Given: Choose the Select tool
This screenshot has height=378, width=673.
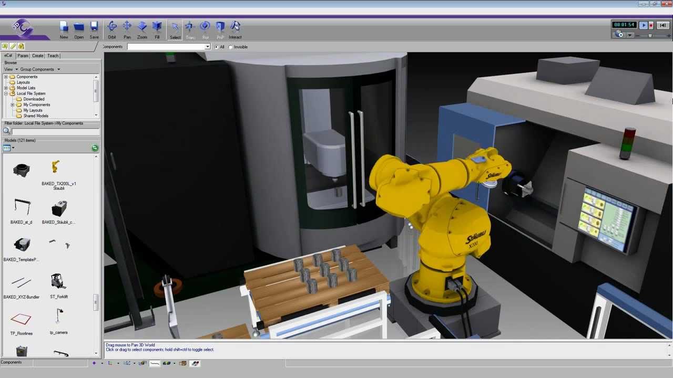Looking at the screenshot, I should point(175,30).
